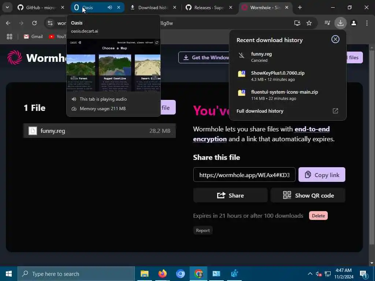The image size is (375, 281).
Task: Reload the current page
Action: pyautogui.click(x=34, y=23)
